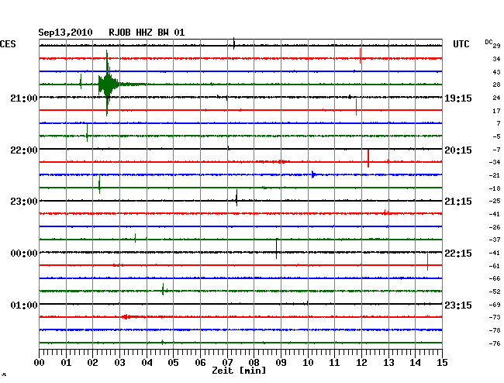Image resolution: width=504 pixels, height=383 pixels.
Task: Click the DC offset value "-78"
Action: pyautogui.click(x=495, y=330)
